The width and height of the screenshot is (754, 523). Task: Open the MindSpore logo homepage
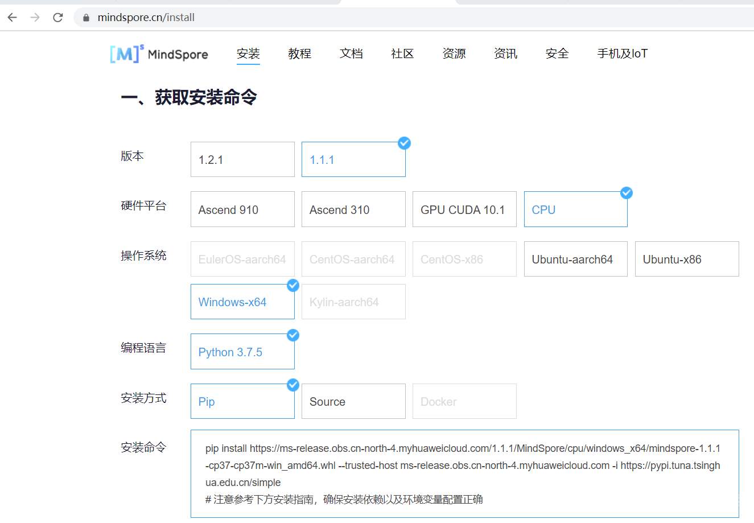(x=159, y=53)
